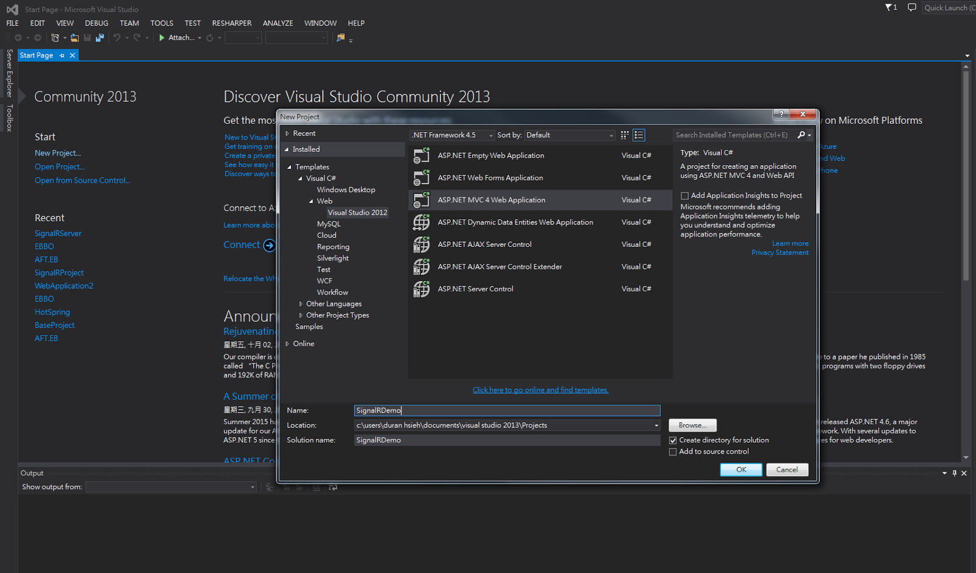Open the Toolbox side tab

[x=9, y=118]
